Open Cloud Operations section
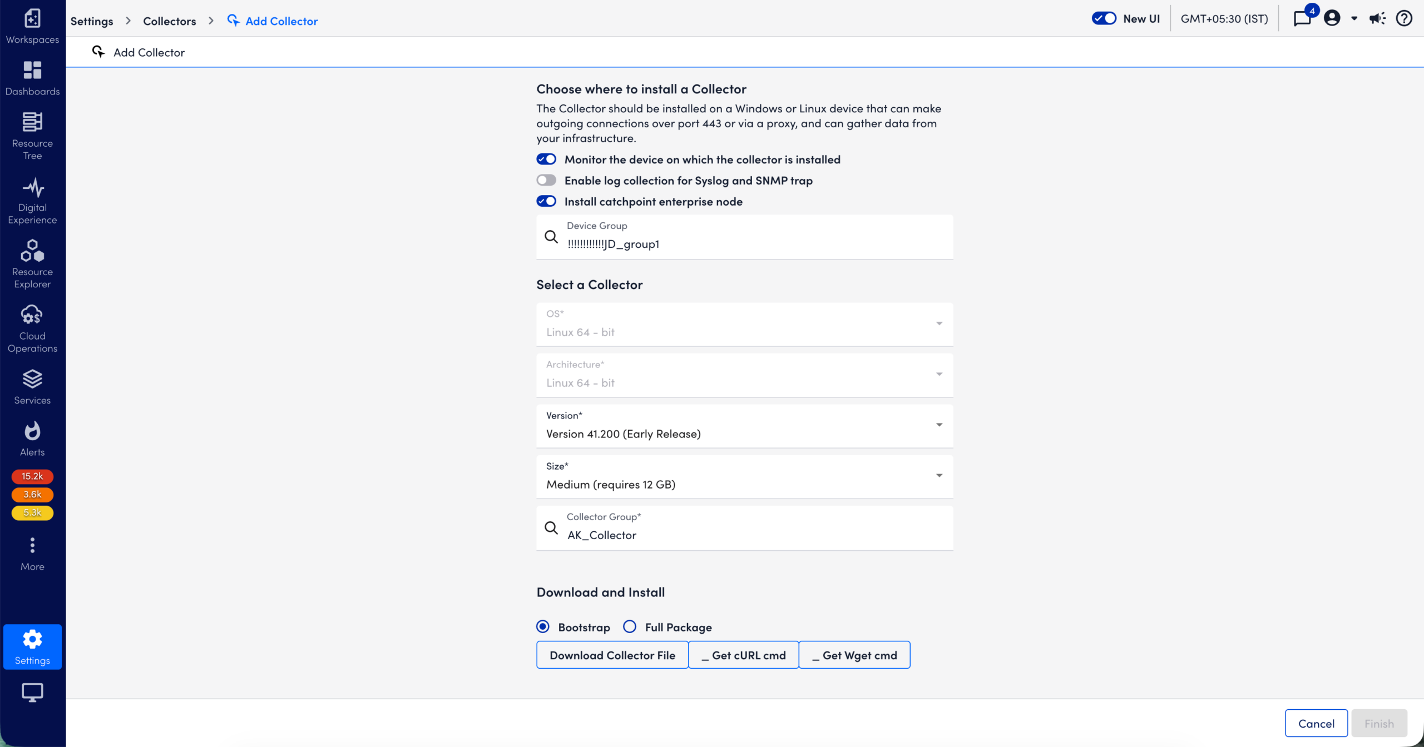This screenshot has height=747, width=1424. click(x=32, y=328)
